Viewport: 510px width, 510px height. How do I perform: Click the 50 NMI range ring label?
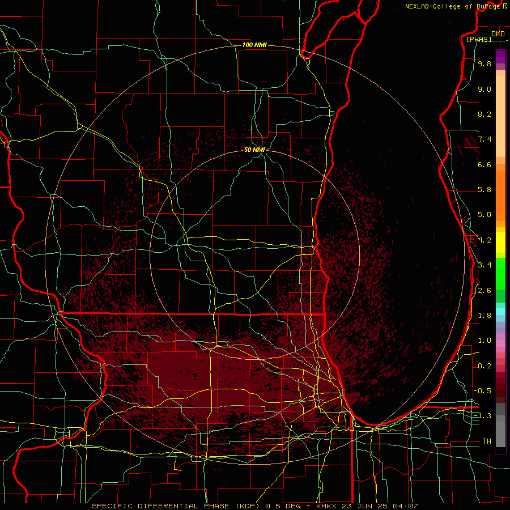[254, 150]
